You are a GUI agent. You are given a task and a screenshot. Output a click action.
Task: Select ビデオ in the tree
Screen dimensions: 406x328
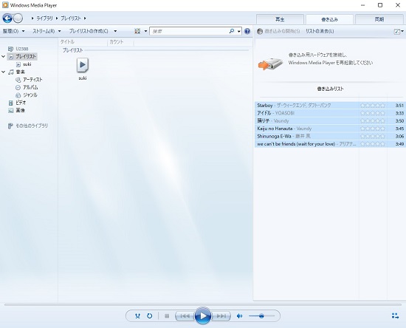pyautogui.click(x=21, y=103)
